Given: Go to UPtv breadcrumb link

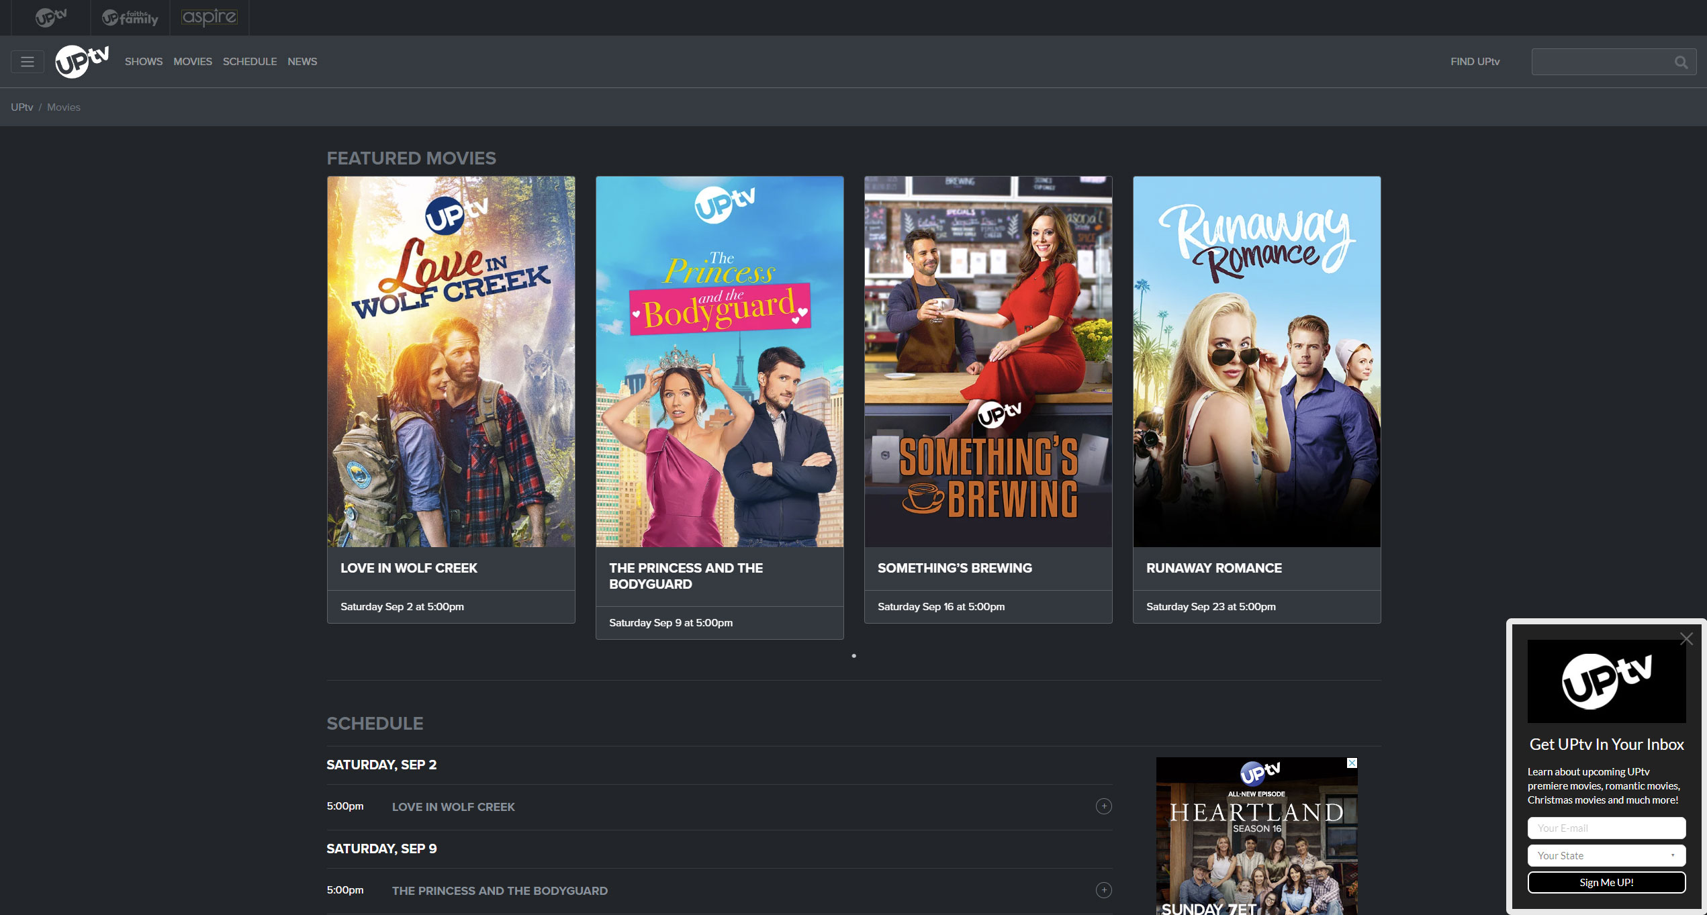Looking at the screenshot, I should [x=22, y=107].
